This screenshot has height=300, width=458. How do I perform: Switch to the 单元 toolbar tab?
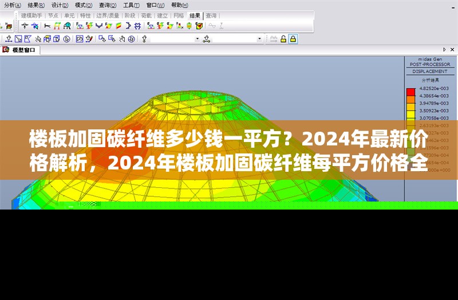click(69, 15)
